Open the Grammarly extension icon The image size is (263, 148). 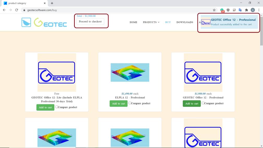click(x=222, y=10)
